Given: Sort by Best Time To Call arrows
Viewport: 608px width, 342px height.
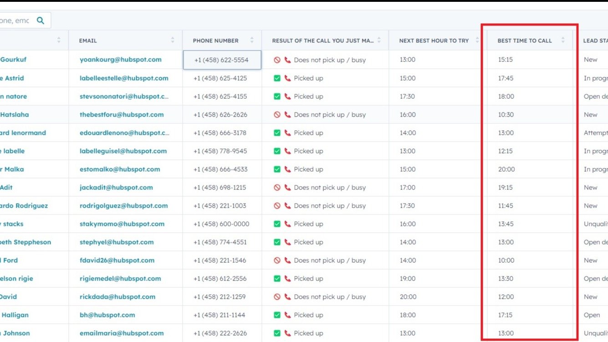Looking at the screenshot, I should click(x=563, y=41).
